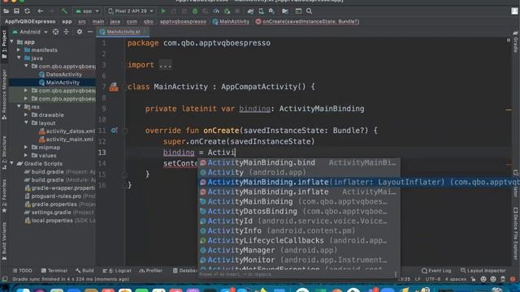The height and width of the screenshot is (292, 520).
Task: Click the Build Variants side button
Action: [4, 243]
